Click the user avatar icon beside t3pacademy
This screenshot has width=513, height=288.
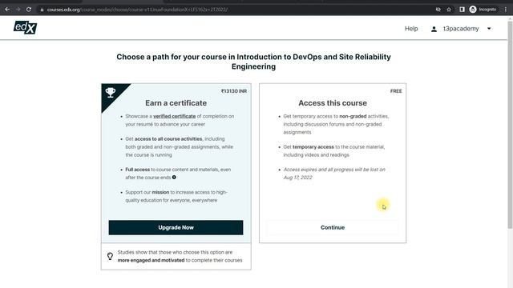click(x=434, y=29)
